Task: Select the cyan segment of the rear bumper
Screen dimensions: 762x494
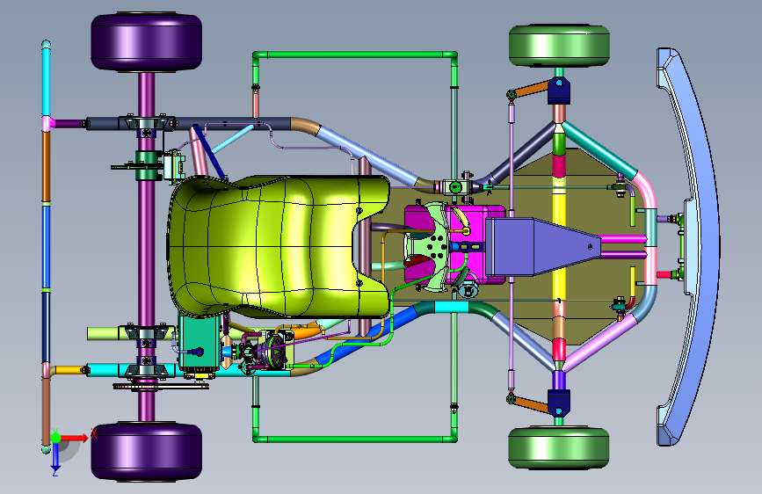Action: click(47, 80)
